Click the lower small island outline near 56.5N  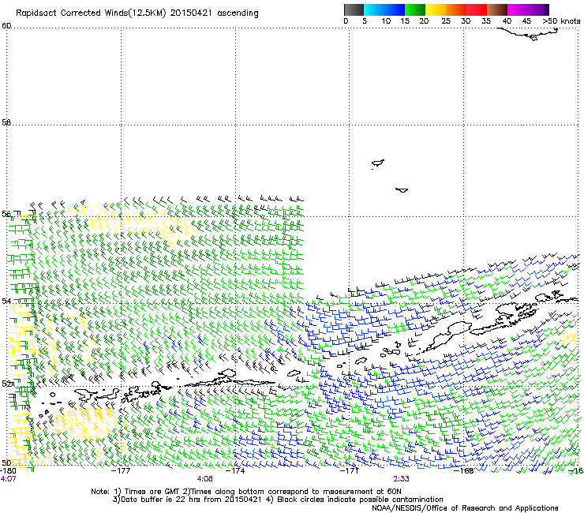(402, 190)
